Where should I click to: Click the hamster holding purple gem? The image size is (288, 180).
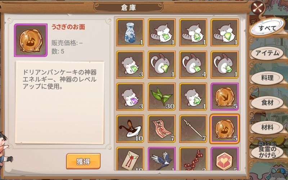coord(130,96)
